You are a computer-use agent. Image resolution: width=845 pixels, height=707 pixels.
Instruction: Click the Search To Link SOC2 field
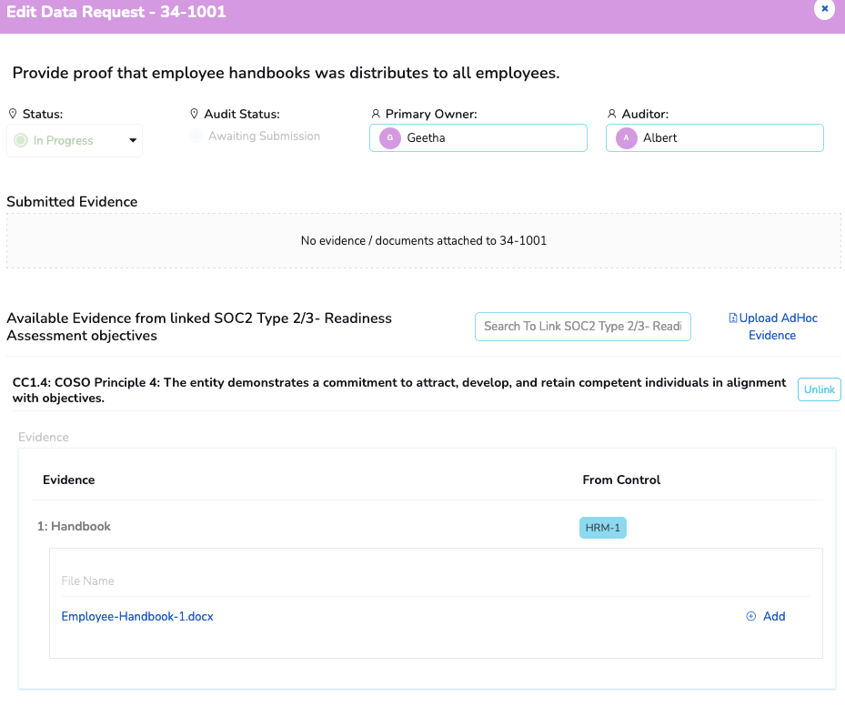(x=582, y=326)
